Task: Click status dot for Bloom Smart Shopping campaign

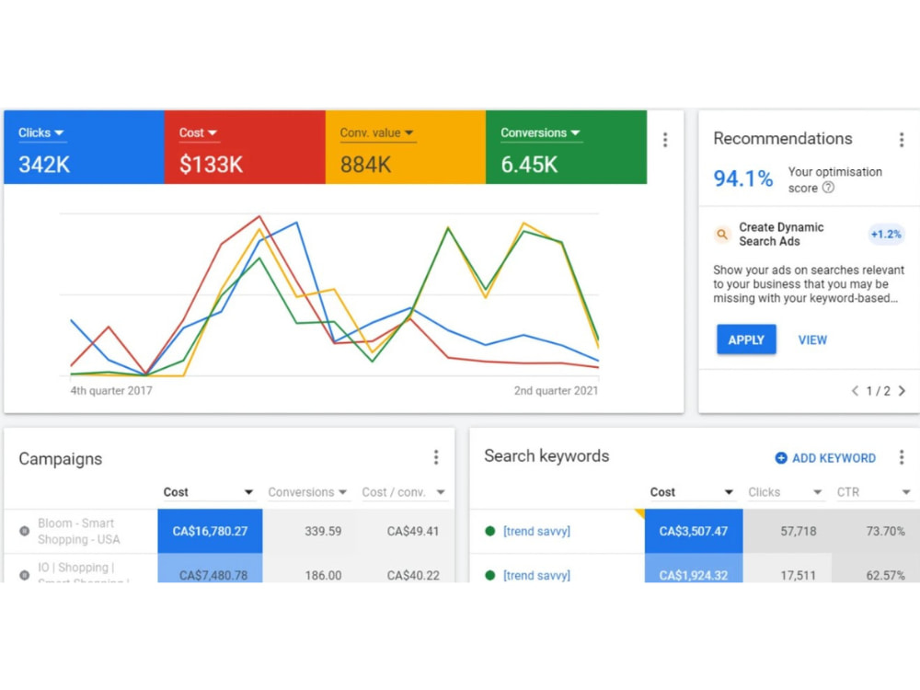Action: click(25, 531)
